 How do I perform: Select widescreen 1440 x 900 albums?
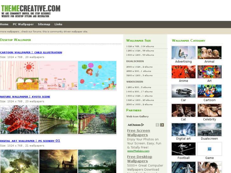click(x=139, y=92)
